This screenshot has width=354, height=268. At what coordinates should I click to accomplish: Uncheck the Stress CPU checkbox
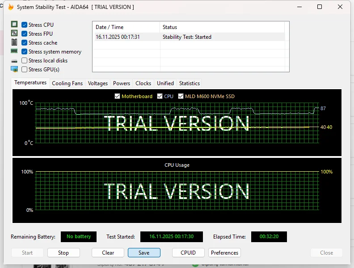(25, 25)
